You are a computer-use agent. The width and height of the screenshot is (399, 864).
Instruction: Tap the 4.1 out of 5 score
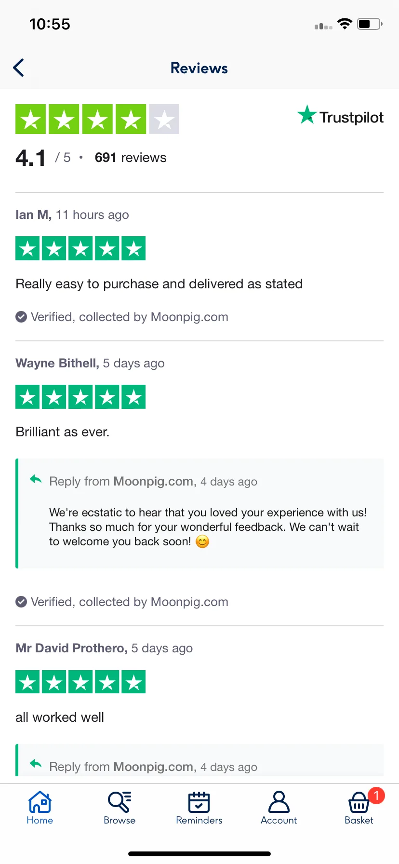point(43,158)
